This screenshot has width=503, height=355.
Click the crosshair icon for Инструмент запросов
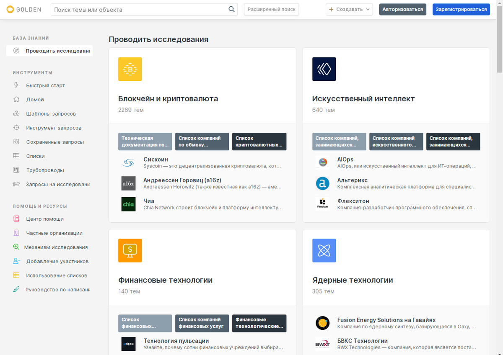(16, 128)
